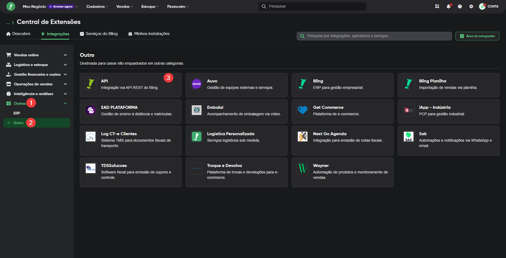Click the API integration logo icon
Viewport: 506px width, 258px height.
tap(91, 84)
